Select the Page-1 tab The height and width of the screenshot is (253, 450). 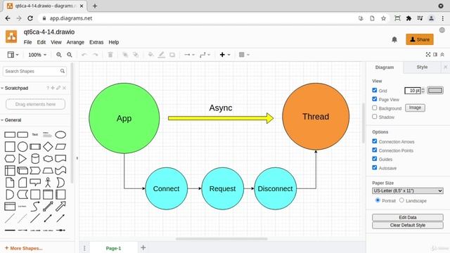point(113,248)
